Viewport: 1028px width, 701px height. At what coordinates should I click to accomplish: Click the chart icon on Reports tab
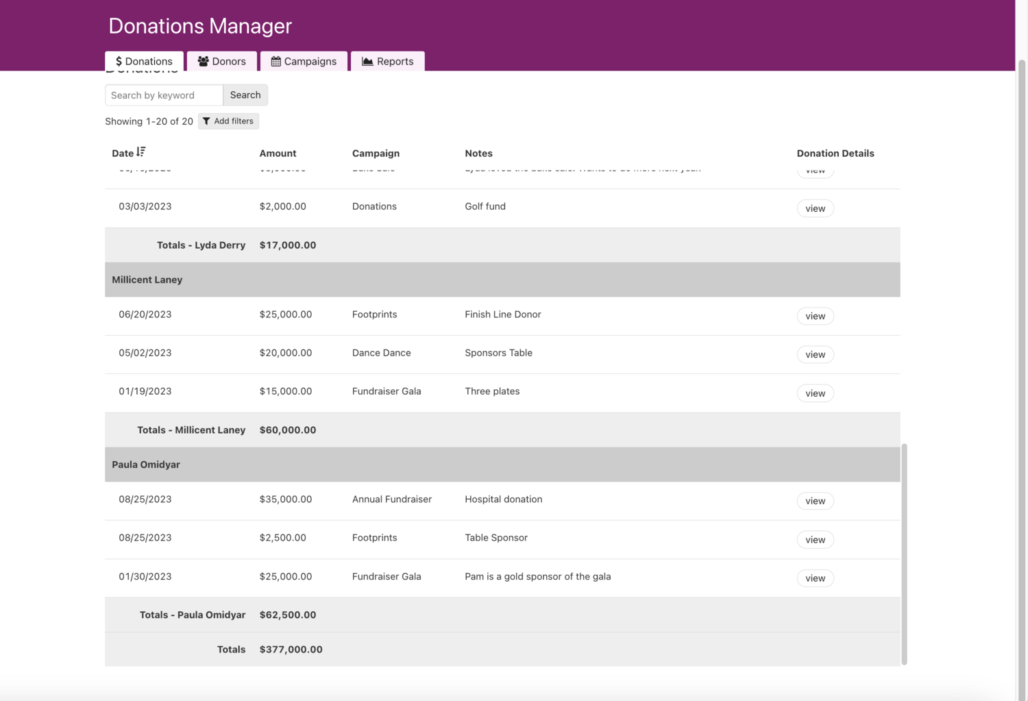pyautogui.click(x=367, y=62)
